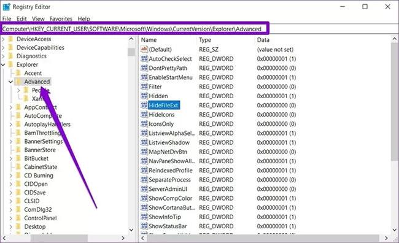Select the DeviceAccess folder icon
The image size is (399, 243).
(x=10, y=39)
